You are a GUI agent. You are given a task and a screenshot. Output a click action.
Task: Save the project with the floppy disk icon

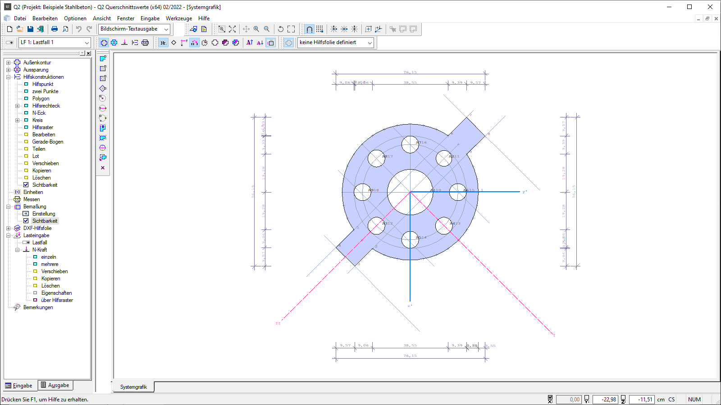coord(30,29)
